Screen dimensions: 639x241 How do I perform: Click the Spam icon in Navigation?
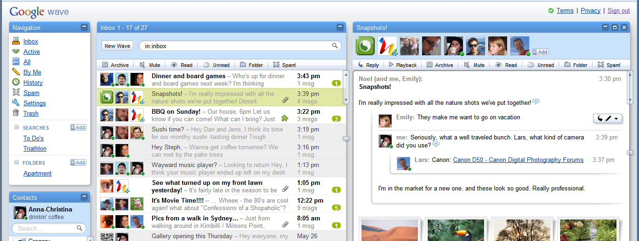[16, 93]
